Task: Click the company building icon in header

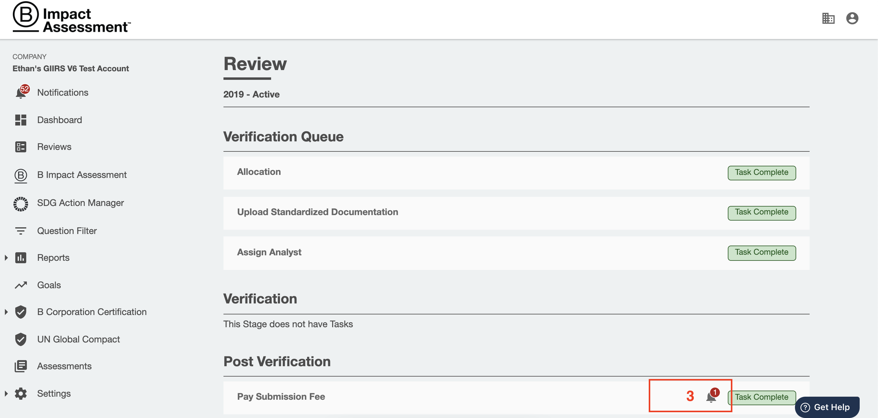Action: [828, 18]
